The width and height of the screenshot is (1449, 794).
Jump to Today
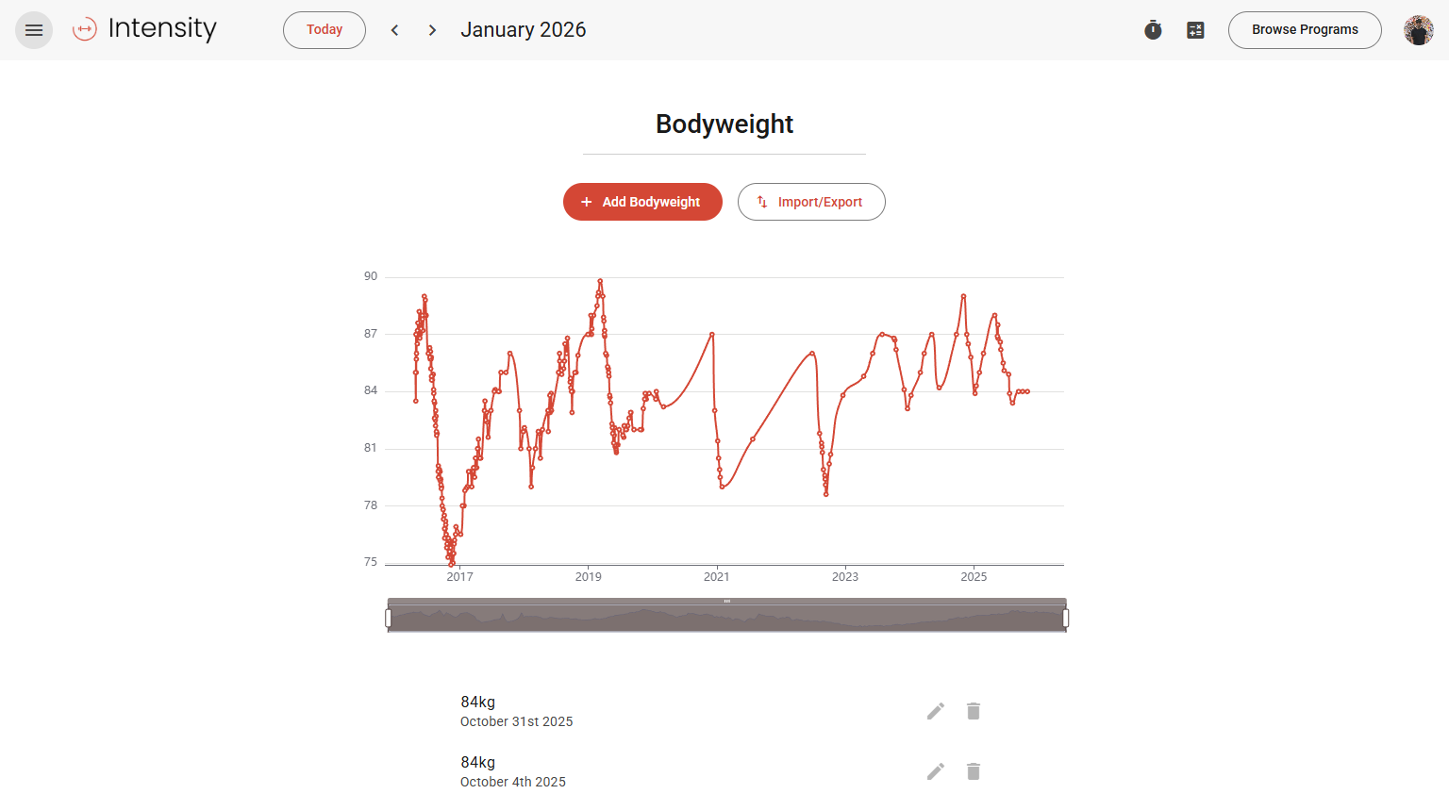pos(325,30)
